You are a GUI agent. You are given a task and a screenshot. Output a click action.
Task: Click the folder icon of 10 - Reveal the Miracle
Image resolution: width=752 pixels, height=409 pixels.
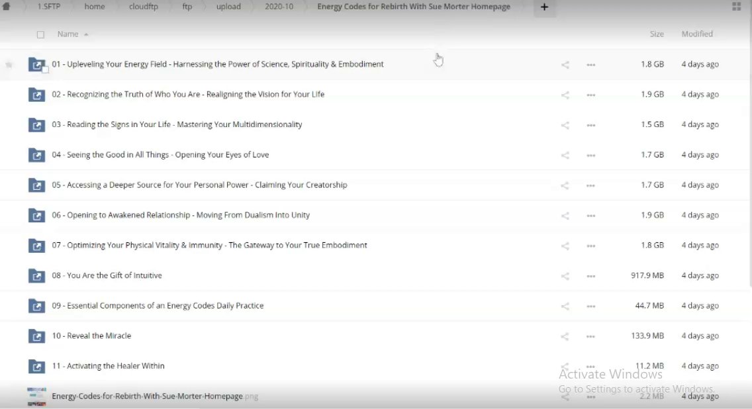36,336
